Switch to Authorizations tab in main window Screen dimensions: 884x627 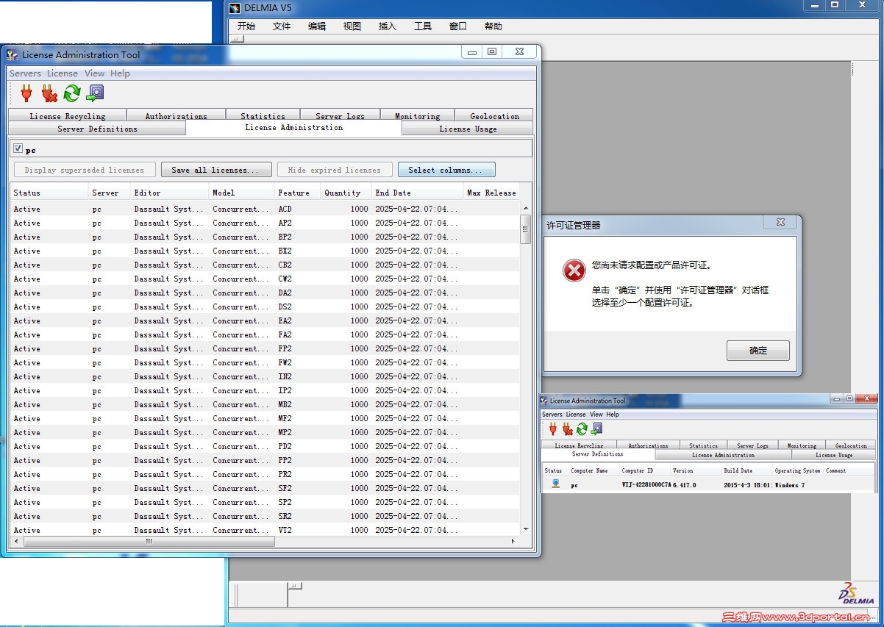[x=176, y=115]
